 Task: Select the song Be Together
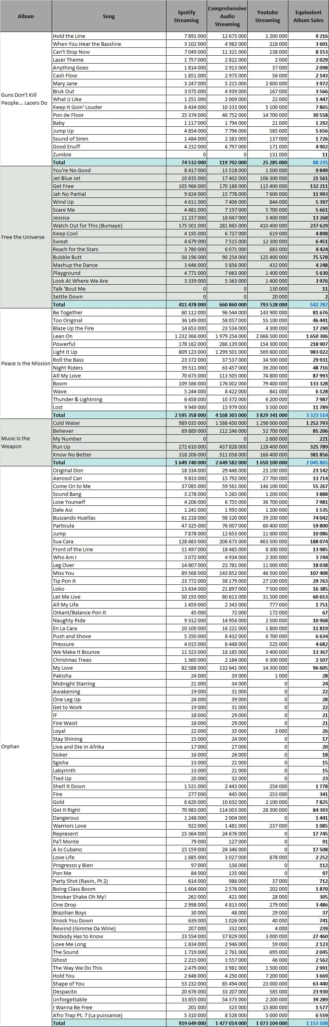[x=67, y=313]
